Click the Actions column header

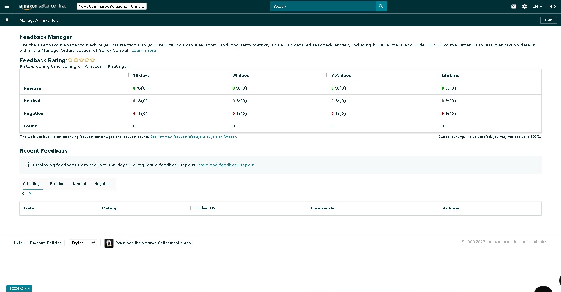451,208
